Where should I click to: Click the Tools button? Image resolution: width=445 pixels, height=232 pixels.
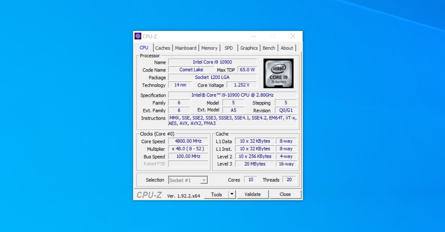[216, 195]
